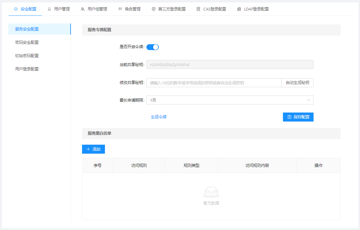Click the user icon beside 用户管理
This screenshot has height=230, width=360.
click(x=49, y=9)
